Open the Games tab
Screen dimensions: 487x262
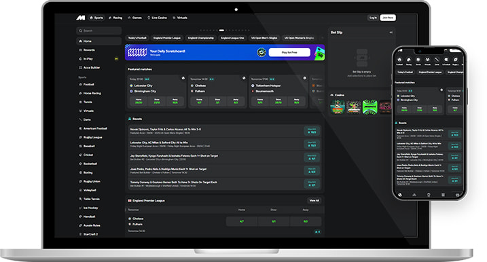click(134, 18)
